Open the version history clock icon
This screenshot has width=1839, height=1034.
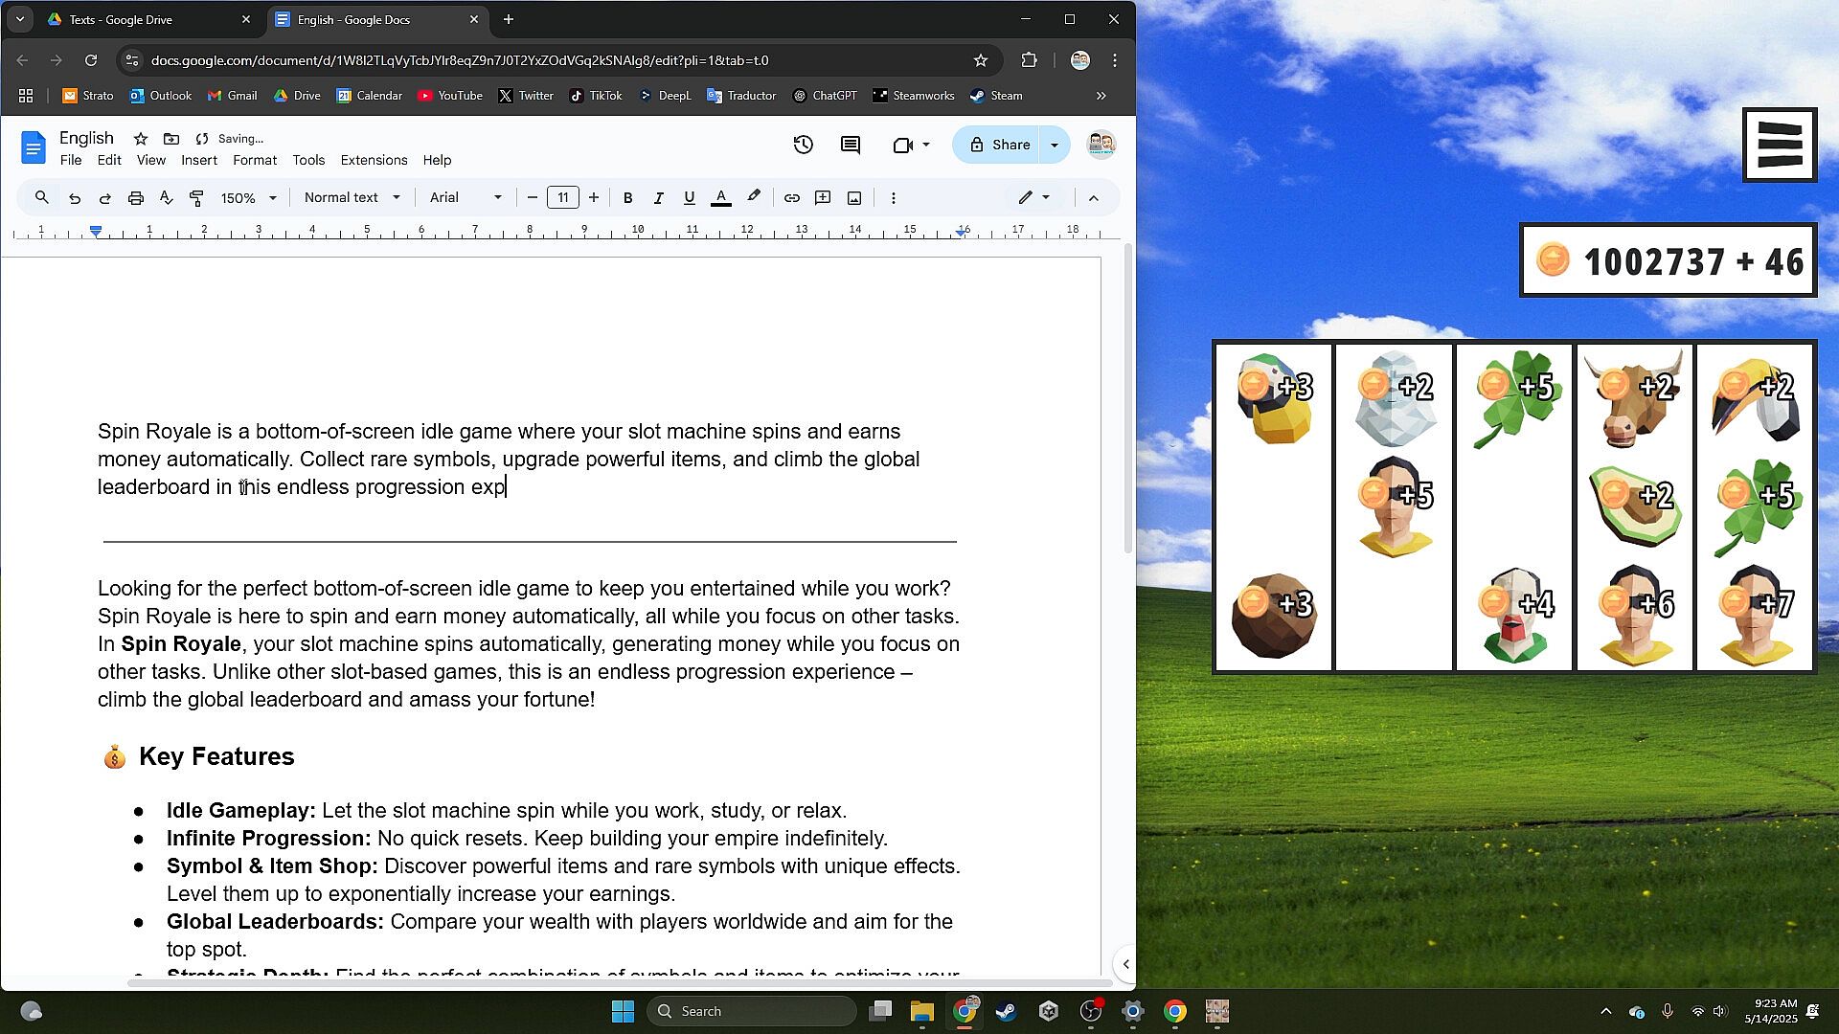(803, 145)
